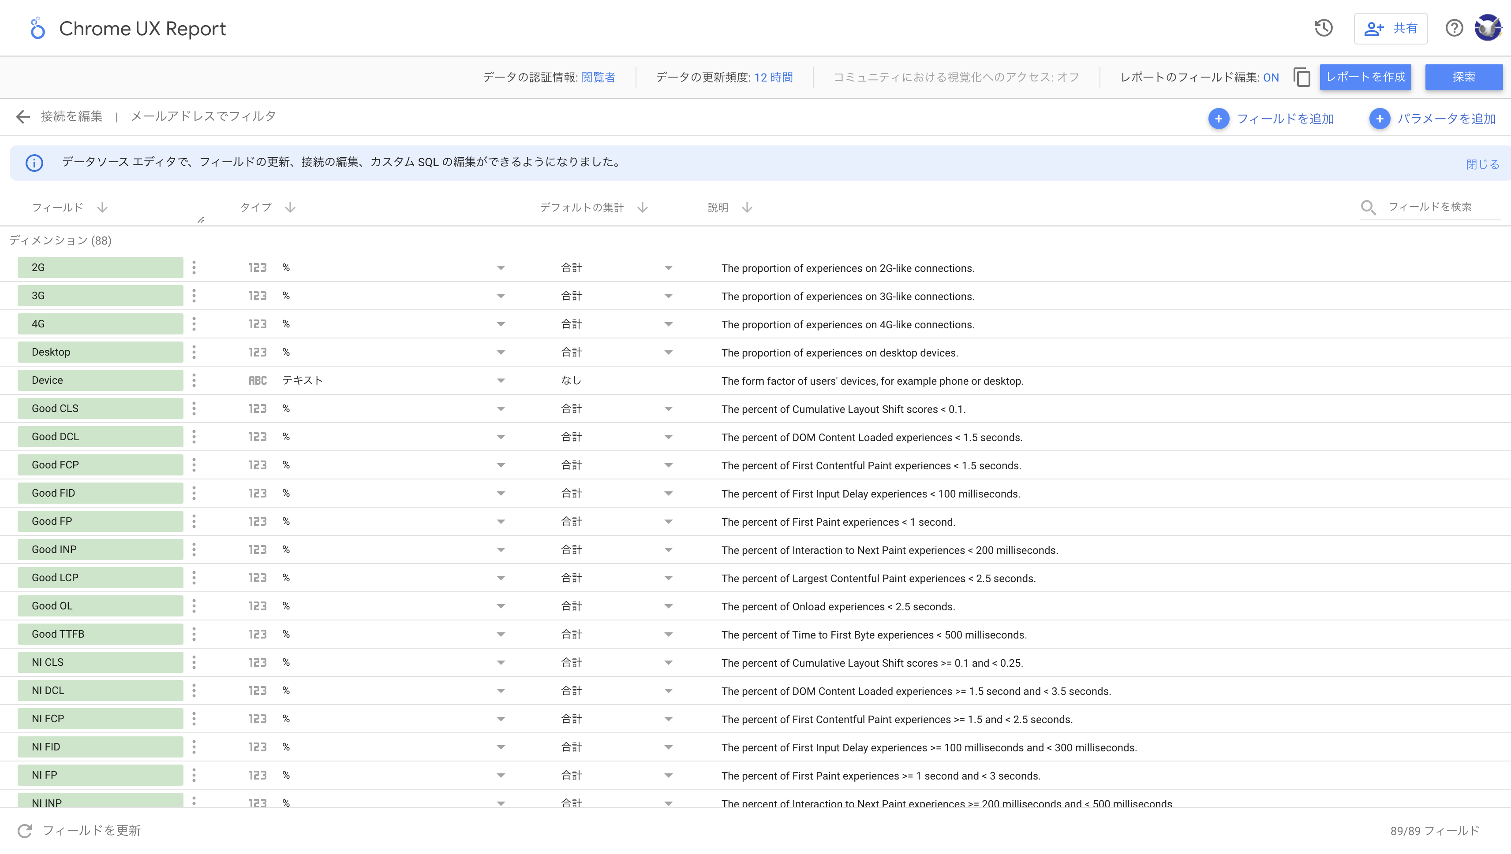Click the Chrome UX Report app icon
Image resolution: width=1511 pixels, height=854 pixels.
(34, 28)
